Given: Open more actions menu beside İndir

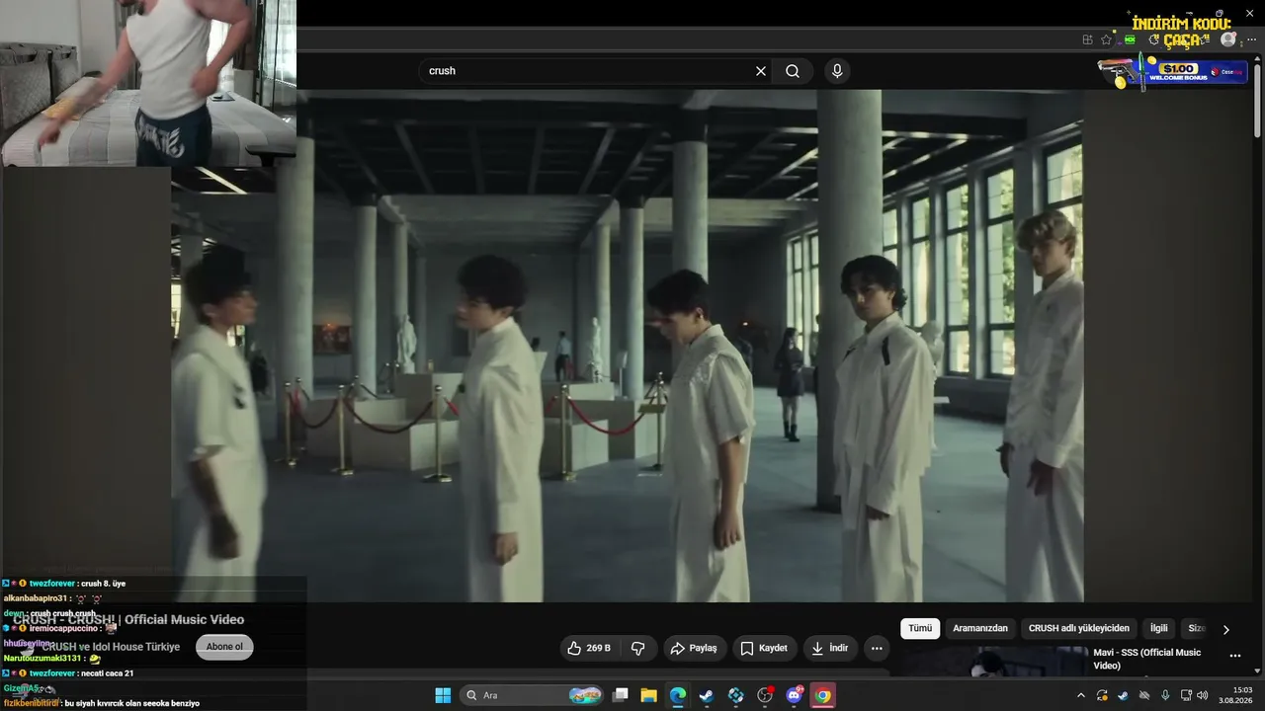Looking at the screenshot, I should [x=877, y=648].
